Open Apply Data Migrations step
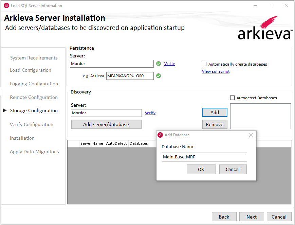Screen dimensions: 295x225 point(34,152)
